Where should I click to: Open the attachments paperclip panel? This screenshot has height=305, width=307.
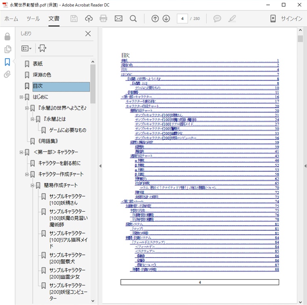[7, 74]
